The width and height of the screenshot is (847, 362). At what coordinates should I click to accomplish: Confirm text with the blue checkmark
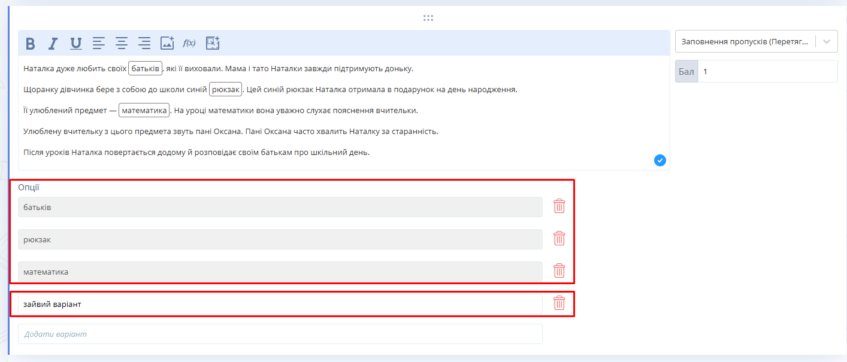(x=660, y=160)
